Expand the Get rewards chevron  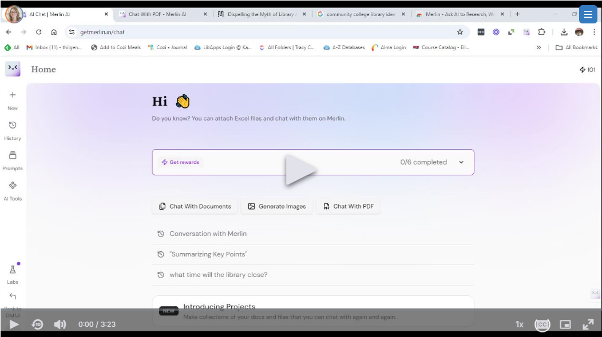click(461, 162)
